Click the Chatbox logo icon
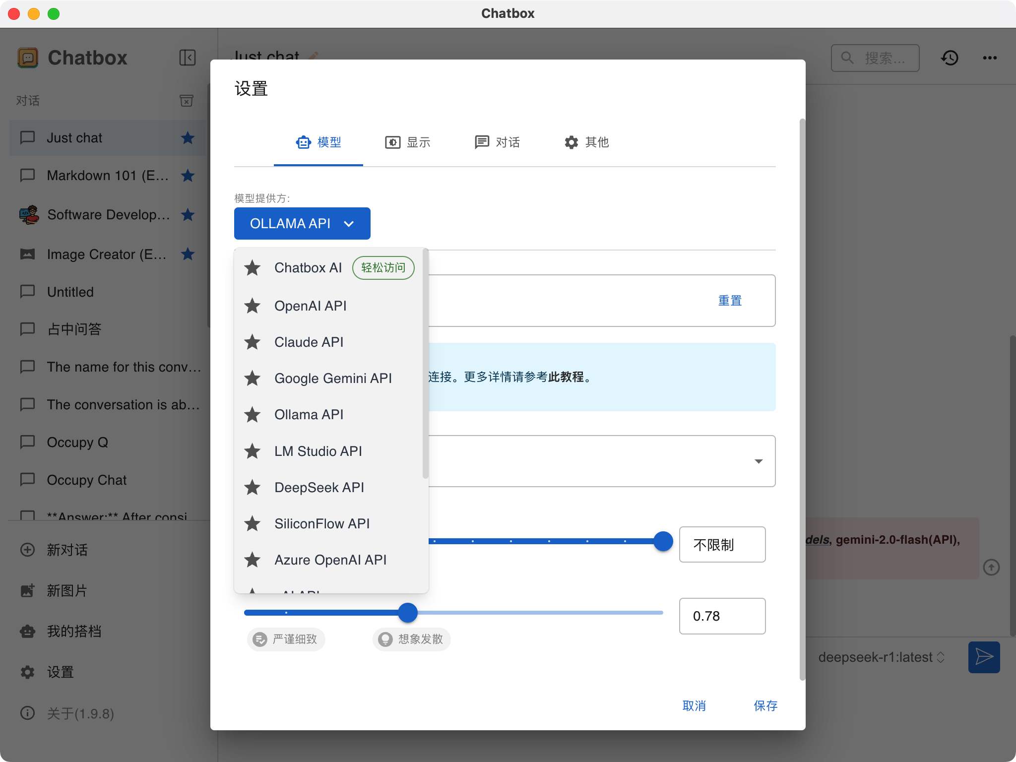1016x762 pixels. pyautogui.click(x=28, y=58)
